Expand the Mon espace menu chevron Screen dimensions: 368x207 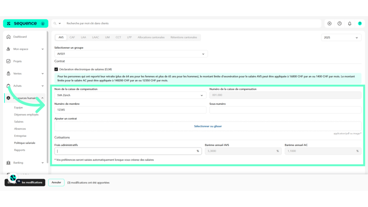(x=42, y=49)
